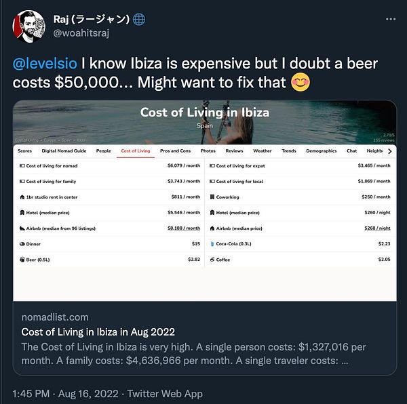The image size is (407, 404).
Task: Click the beer mug icon
Action: tap(21, 259)
